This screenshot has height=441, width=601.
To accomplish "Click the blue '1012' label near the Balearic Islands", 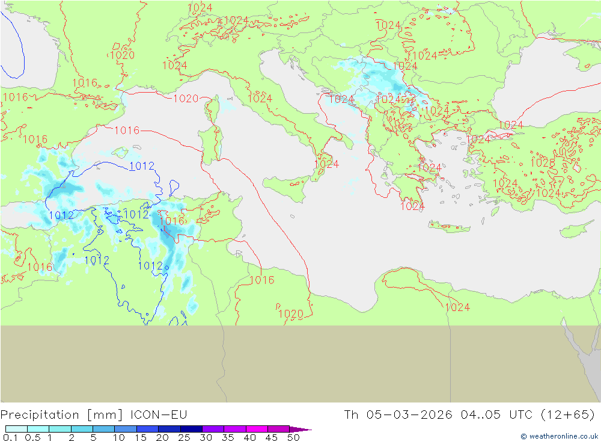I will (x=142, y=166).
